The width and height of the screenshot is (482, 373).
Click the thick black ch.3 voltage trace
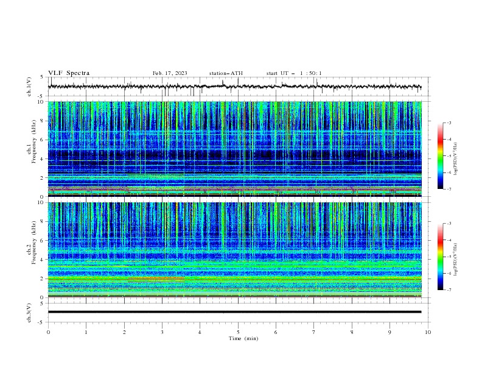(x=234, y=312)
